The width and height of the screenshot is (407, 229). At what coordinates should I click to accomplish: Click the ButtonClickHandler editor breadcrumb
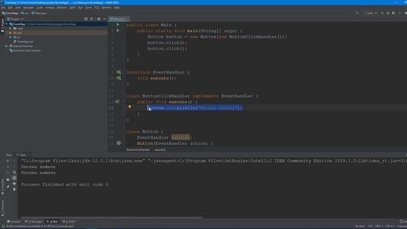[138, 150]
